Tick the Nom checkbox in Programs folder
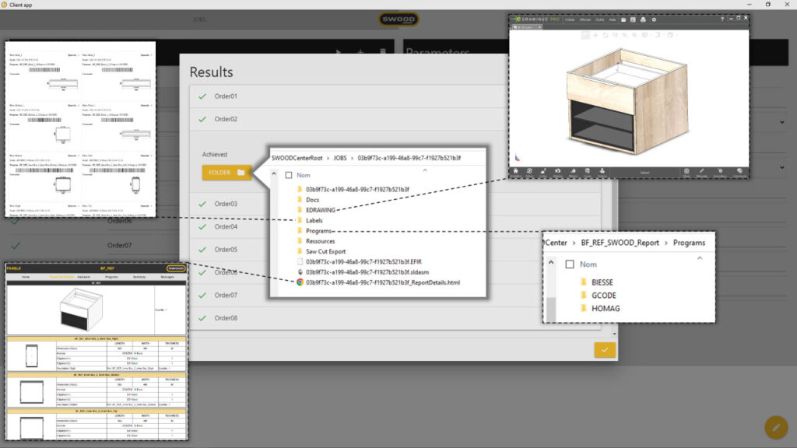The height and width of the screenshot is (448, 797). pos(570,264)
